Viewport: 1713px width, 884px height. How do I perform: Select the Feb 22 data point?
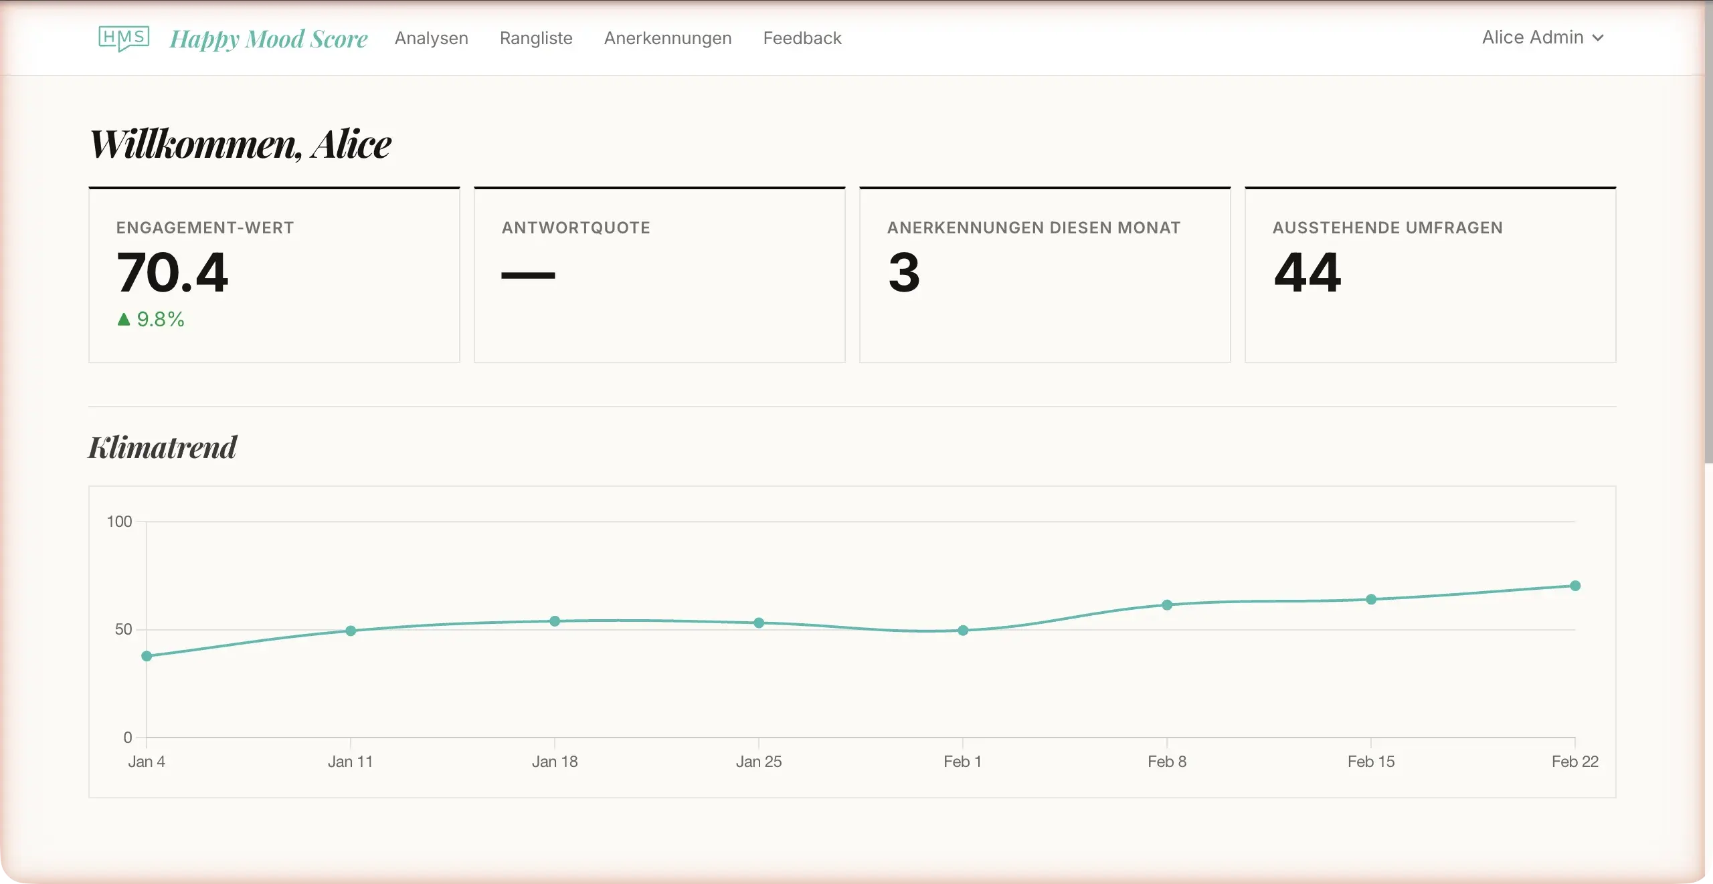click(1576, 586)
